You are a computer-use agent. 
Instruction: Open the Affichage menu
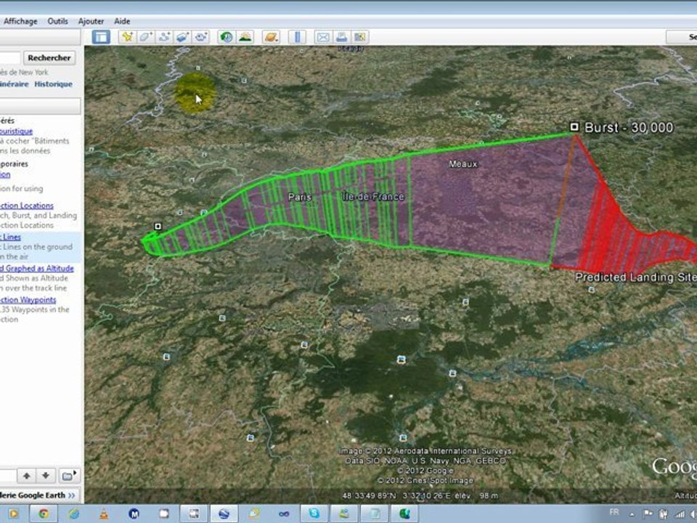(20, 21)
